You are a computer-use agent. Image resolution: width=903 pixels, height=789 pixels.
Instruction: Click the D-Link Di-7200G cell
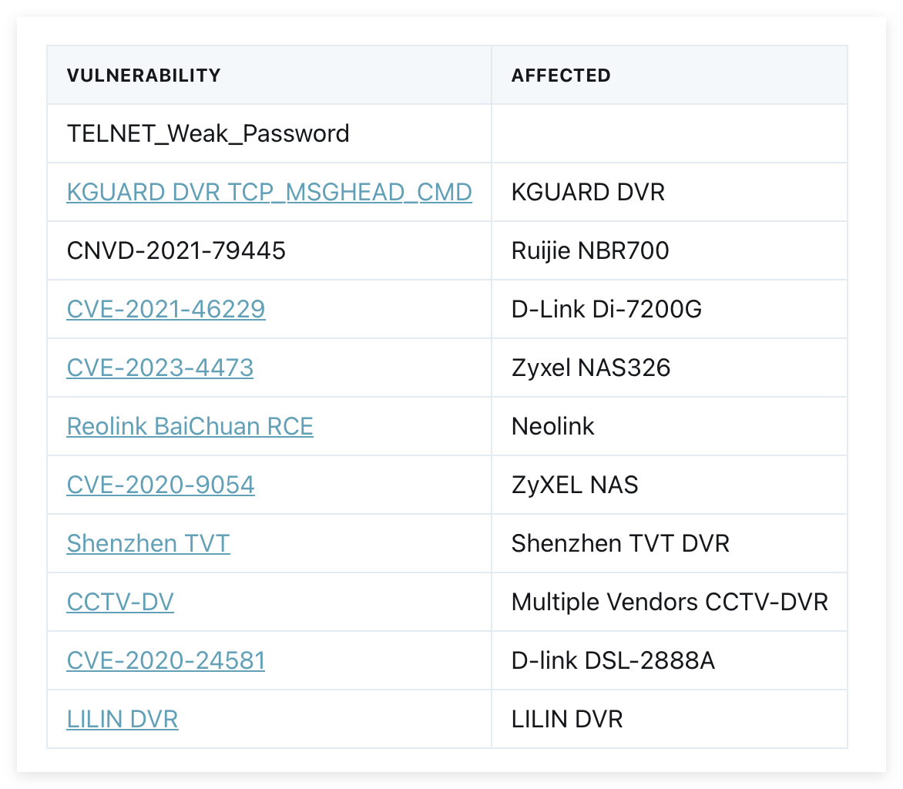coord(606,309)
